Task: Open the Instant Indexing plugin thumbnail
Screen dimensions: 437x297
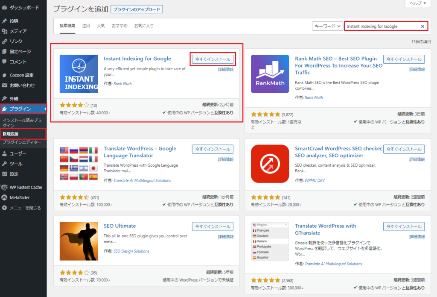Action: [79, 74]
